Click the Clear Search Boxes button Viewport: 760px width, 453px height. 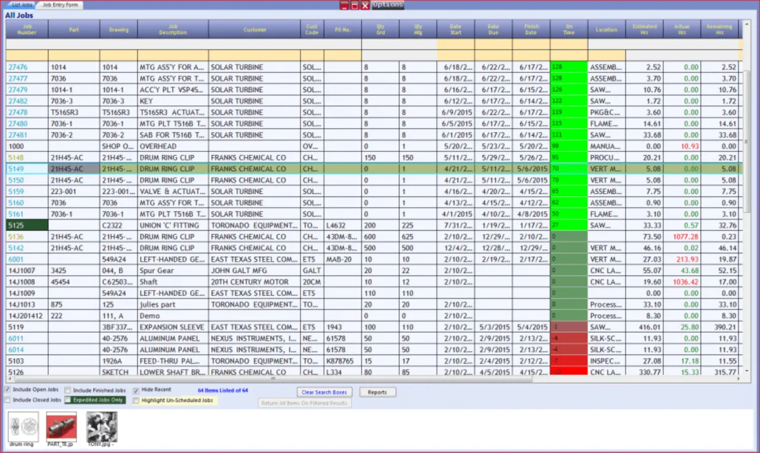pos(324,392)
